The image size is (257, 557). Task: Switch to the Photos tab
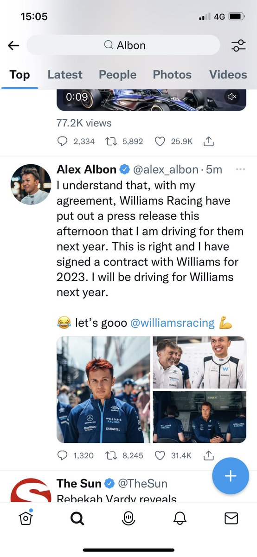(172, 75)
